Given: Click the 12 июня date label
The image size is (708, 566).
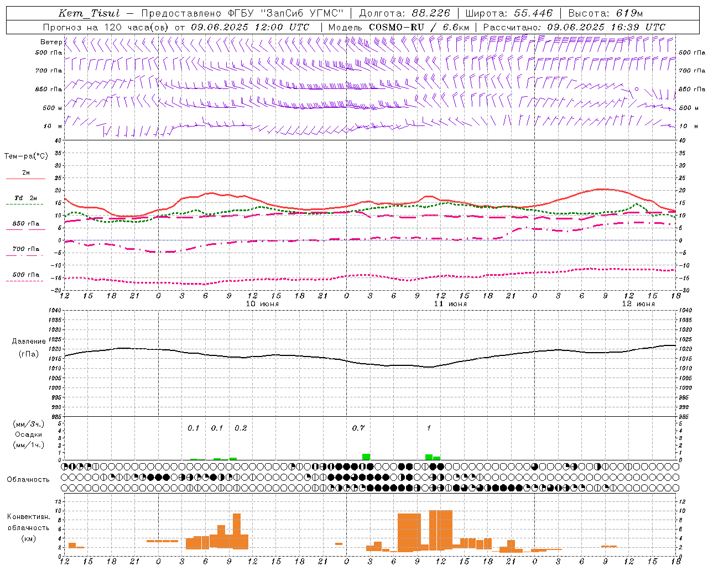Looking at the screenshot, I should (638, 303).
